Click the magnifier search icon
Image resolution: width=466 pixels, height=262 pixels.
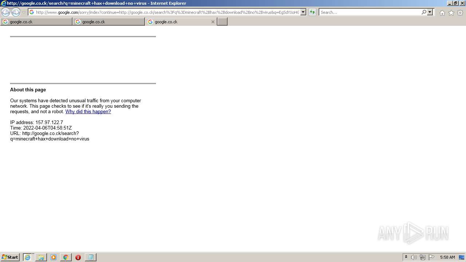[424, 12]
